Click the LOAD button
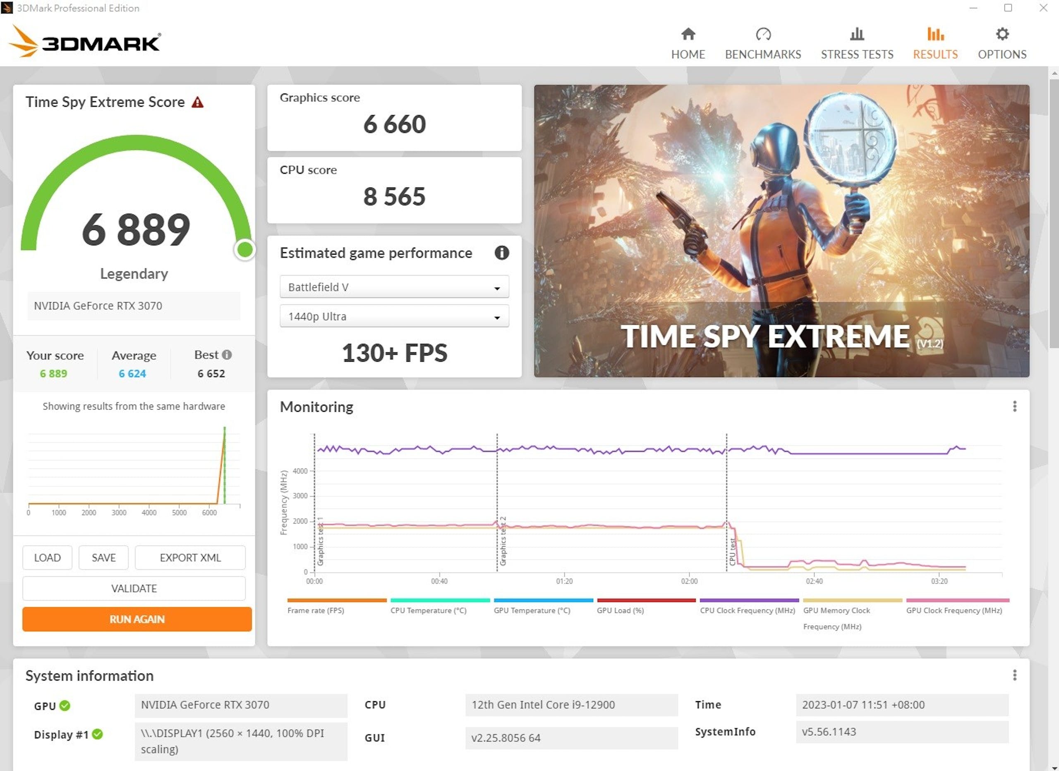 coord(47,558)
